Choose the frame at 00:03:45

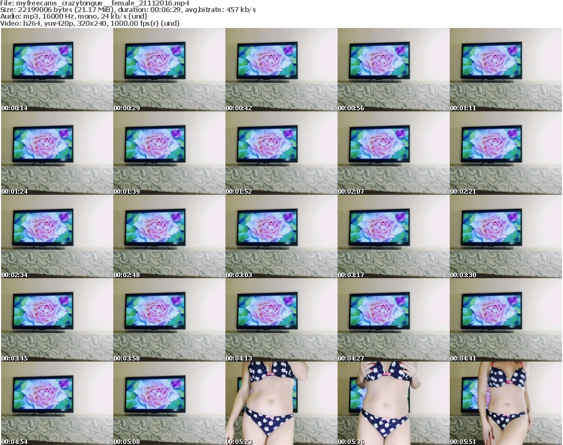click(x=57, y=320)
